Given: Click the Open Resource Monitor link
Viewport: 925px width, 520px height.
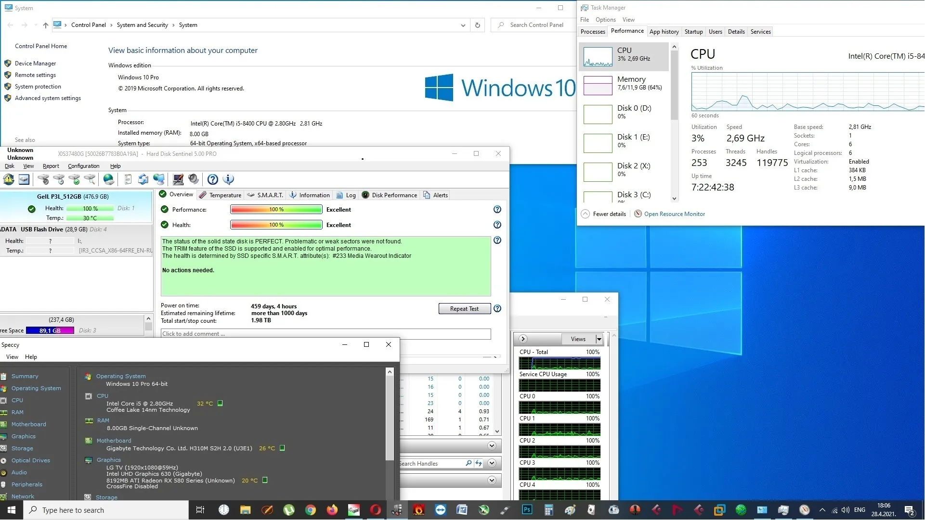Looking at the screenshot, I should click(x=674, y=214).
